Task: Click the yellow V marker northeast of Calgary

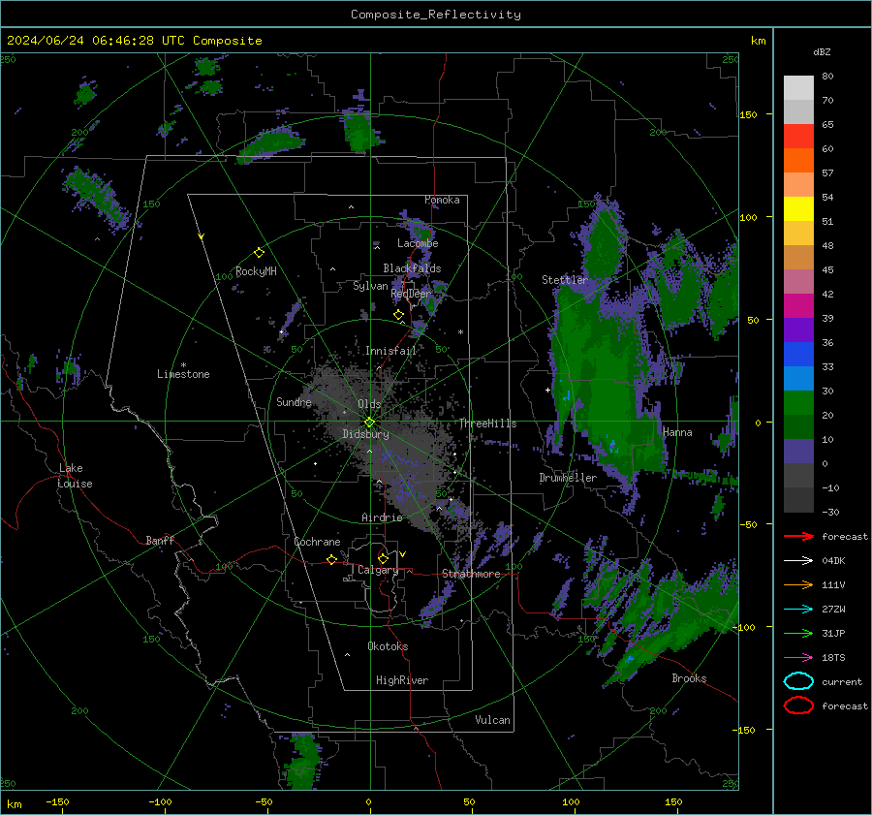Action: coord(403,554)
